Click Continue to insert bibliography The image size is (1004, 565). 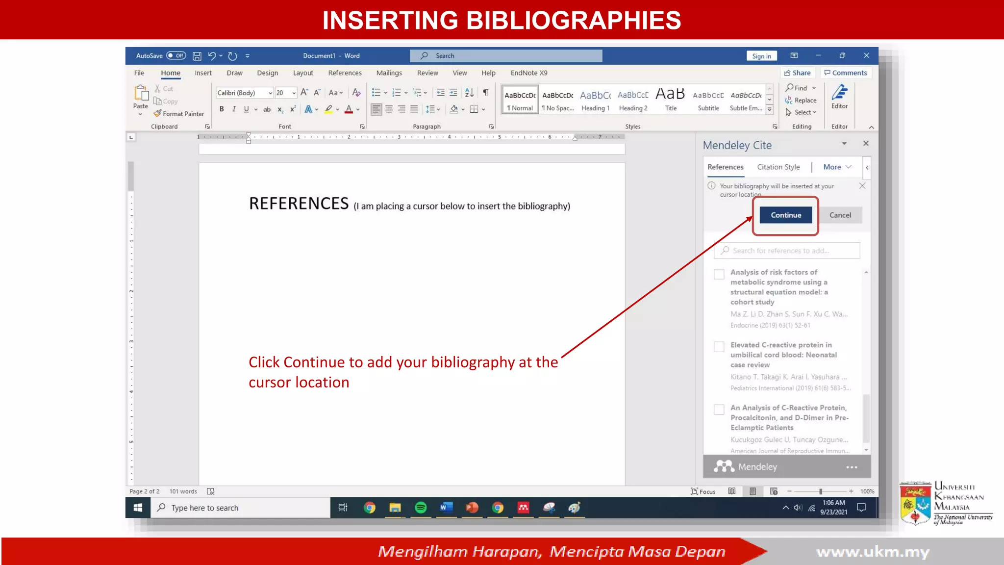(786, 215)
